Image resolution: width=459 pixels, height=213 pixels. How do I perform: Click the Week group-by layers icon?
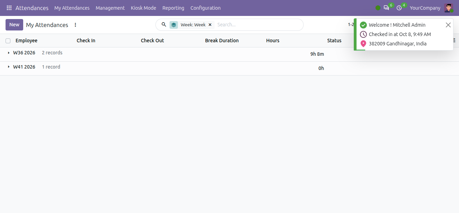(x=174, y=25)
